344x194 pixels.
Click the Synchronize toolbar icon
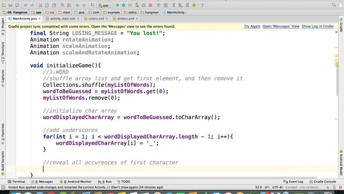[17, 5]
